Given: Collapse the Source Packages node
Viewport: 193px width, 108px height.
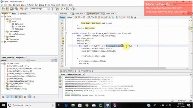Looking at the screenshot, I should [5, 19].
